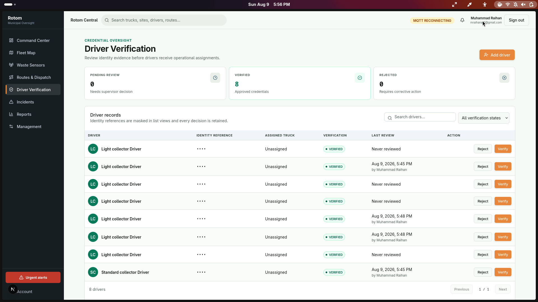Click the Verified checkmark circle icon
The image size is (538, 302).
pos(360,78)
